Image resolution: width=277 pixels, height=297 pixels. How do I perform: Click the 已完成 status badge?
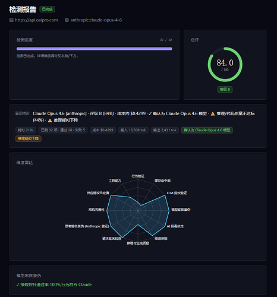click(48, 9)
